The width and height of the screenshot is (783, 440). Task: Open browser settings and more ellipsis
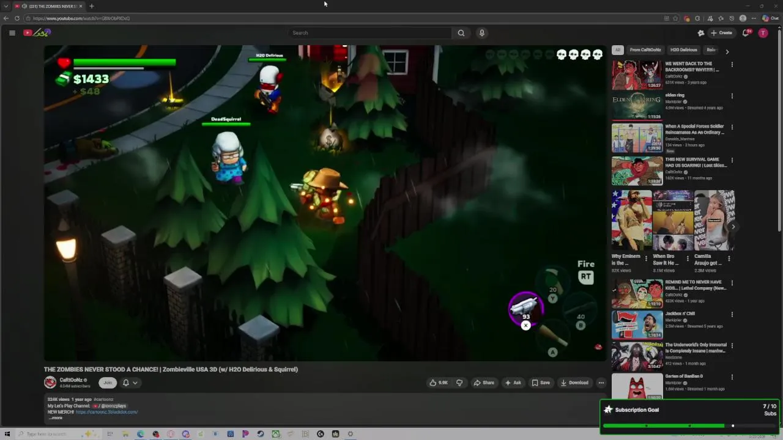(x=754, y=18)
